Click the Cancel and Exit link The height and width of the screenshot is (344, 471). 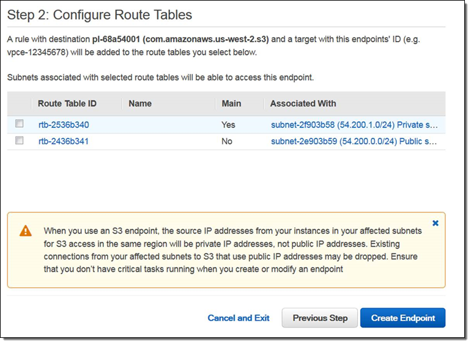click(239, 318)
